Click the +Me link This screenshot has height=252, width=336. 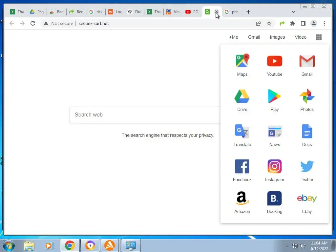pyautogui.click(x=234, y=37)
